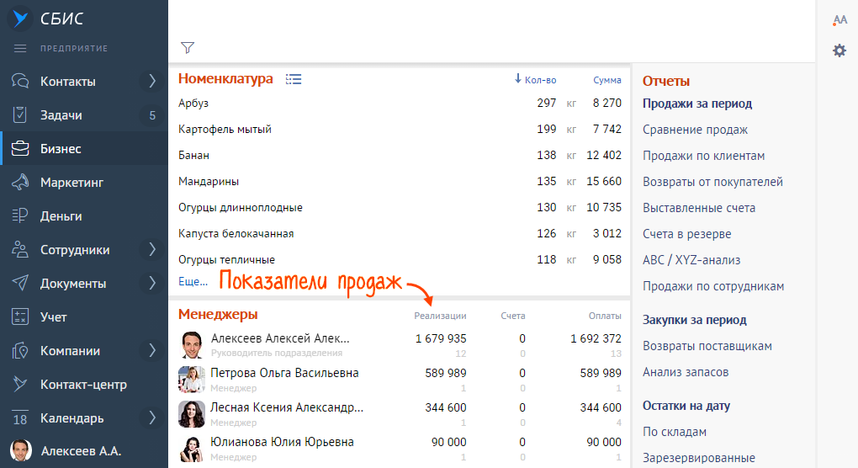
Task: Sort the list by Кол-во column
Action: tap(535, 80)
